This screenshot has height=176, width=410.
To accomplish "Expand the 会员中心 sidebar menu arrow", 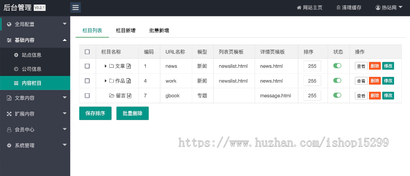I will pos(65,129).
